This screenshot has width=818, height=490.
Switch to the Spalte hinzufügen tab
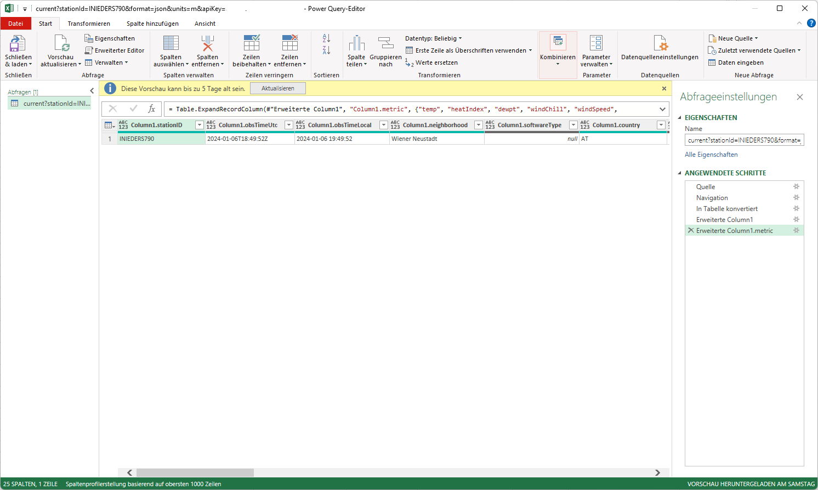[x=152, y=24]
